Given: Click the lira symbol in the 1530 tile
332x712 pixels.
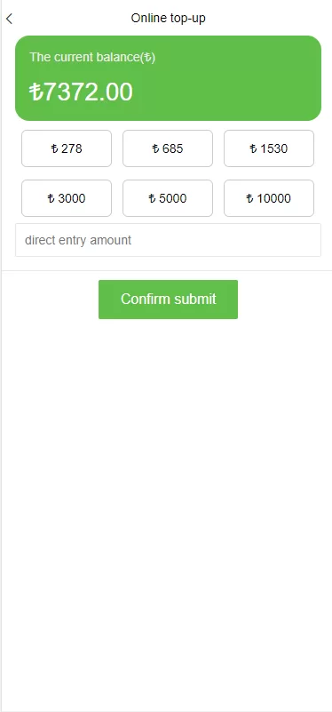Looking at the screenshot, I should click(x=254, y=149).
